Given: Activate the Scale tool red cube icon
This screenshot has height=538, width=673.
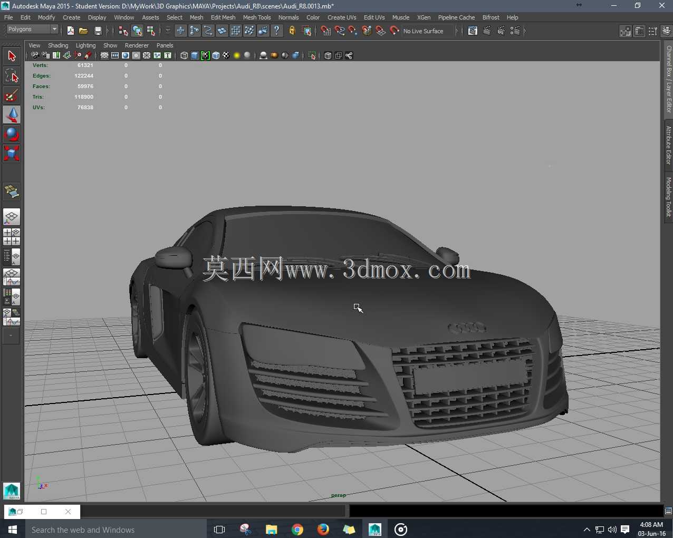Looking at the screenshot, I should point(12,153).
